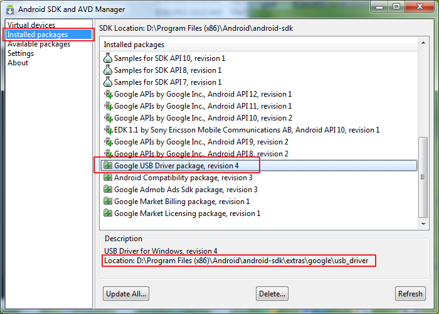Open the About page

pyautogui.click(x=18, y=63)
